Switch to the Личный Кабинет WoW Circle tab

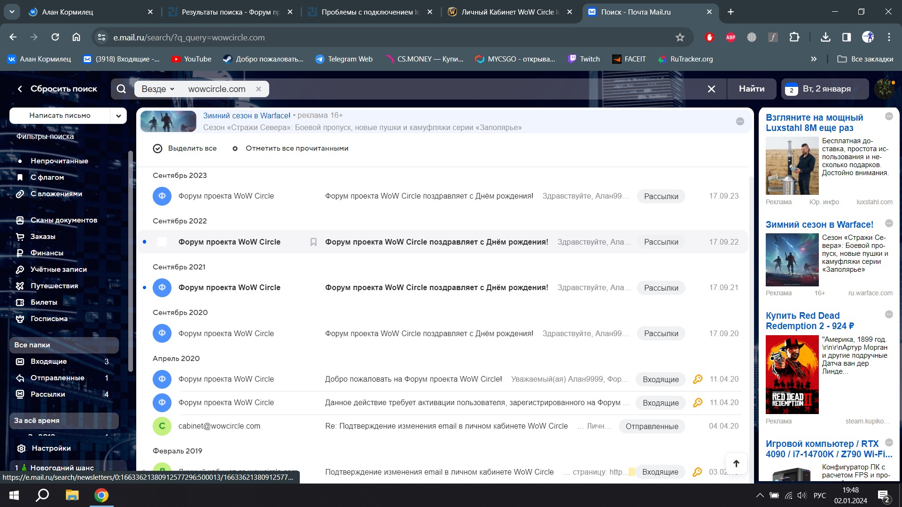tap(507, 12)
